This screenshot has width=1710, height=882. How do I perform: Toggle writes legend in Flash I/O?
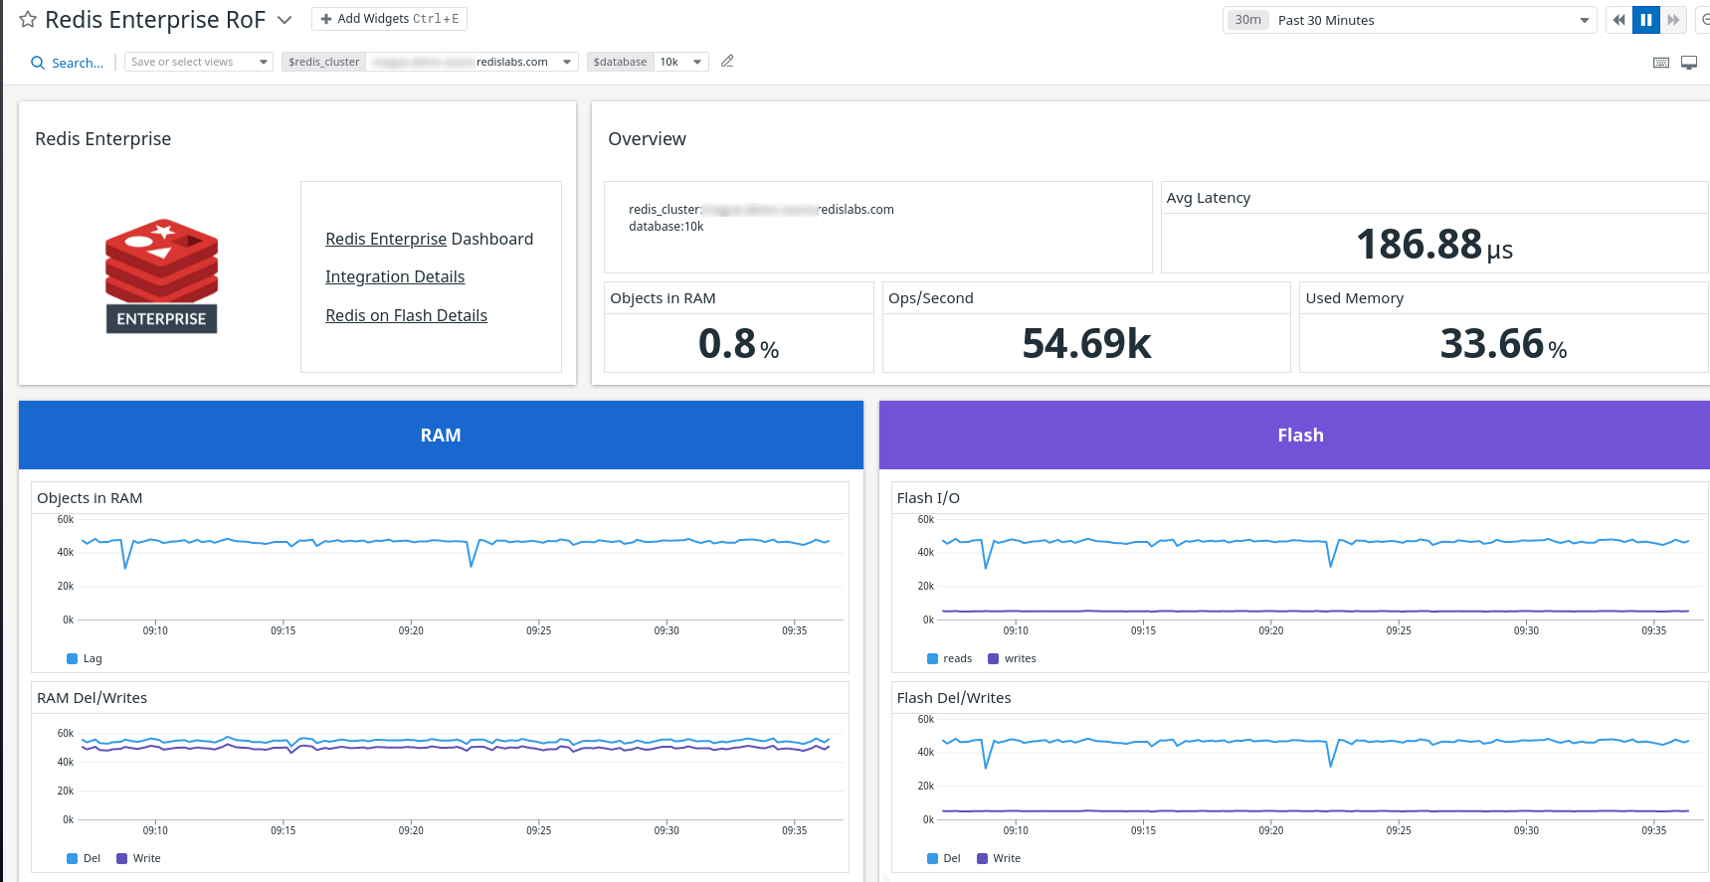(x=1012, y=658)
